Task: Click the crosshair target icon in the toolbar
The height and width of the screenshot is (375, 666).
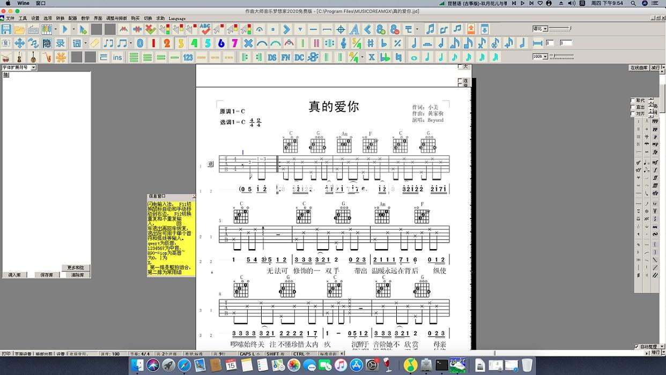Action: point(341,29)
